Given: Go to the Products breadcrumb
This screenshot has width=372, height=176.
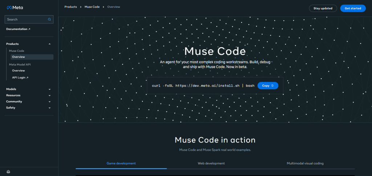Looking at the screenshot, I should [x=71, y=7].
